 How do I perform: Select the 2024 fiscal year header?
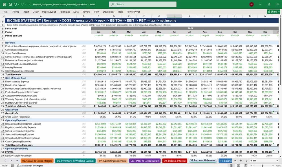185,28
